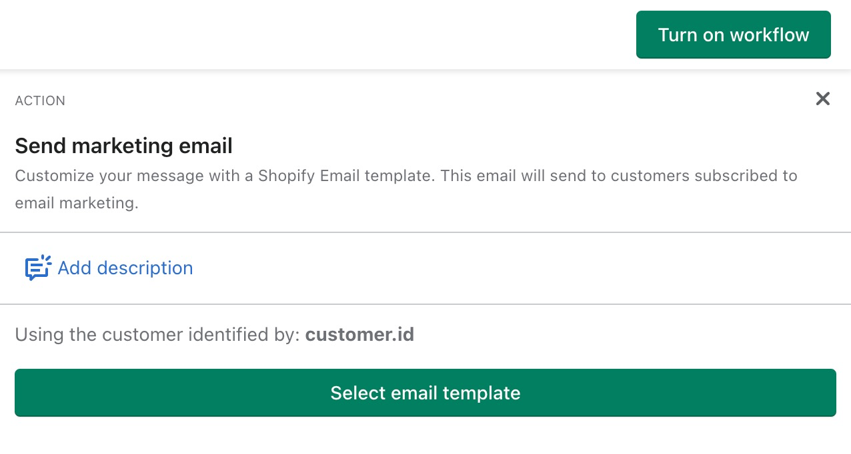The width and height of the screenshot is (851, 454).
Task: Click the ACTION section label
Action: [x=40, y=101]
